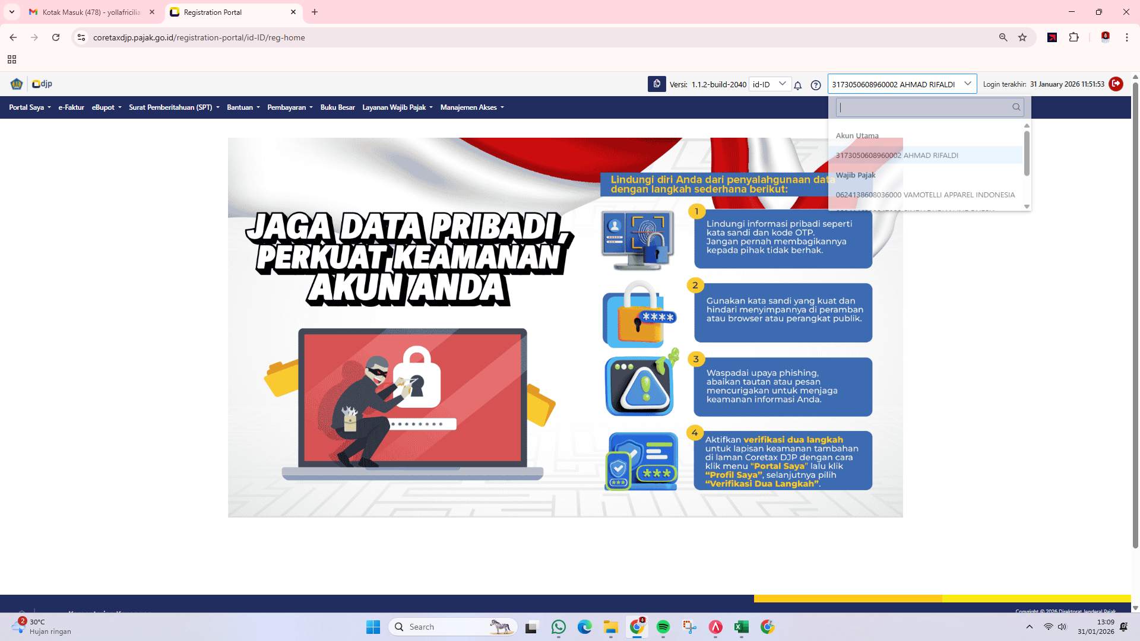This screenshot has height=641, width=1140.
Task: Open browser extensions puzzle icon
Action: coord(1074,37)
